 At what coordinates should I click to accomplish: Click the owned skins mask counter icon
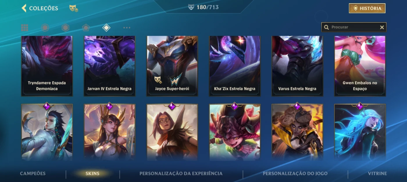pyautogui.click(x=191, y=7)
